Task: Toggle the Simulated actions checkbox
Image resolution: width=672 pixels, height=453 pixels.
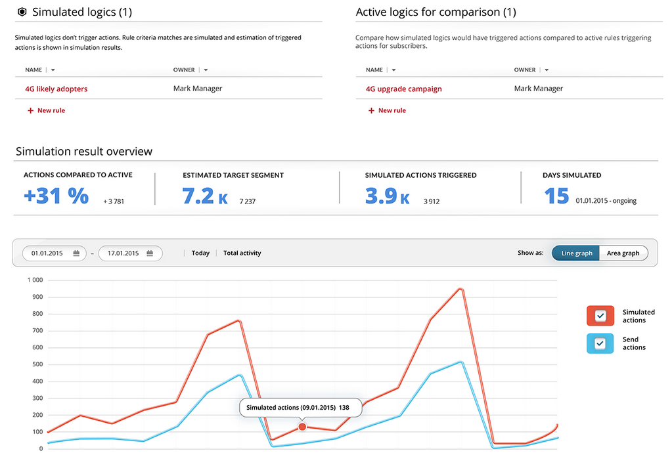Action: (600, 316)
